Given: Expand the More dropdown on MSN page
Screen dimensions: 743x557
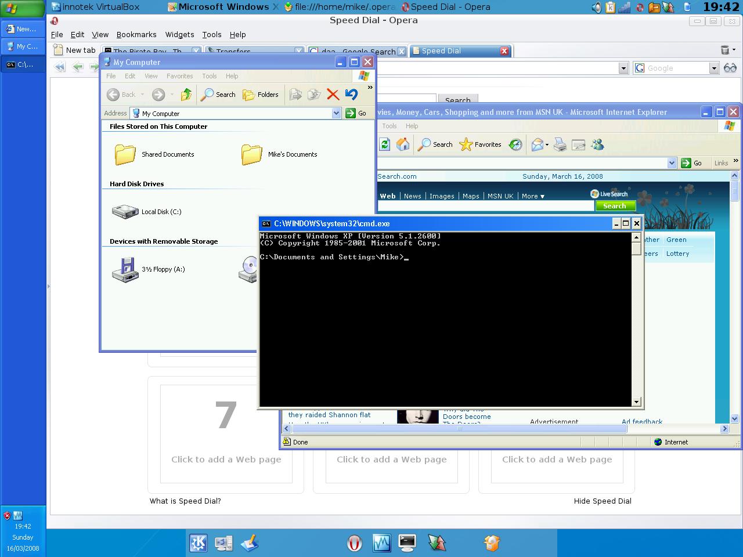Looking at the screenshot, I should (x=533, y=196).
